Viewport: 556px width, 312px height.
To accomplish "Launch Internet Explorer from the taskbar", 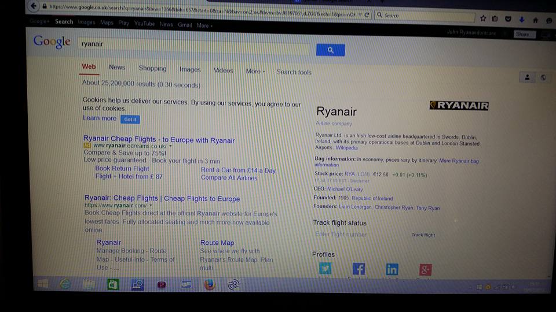I will pos(65,284).
